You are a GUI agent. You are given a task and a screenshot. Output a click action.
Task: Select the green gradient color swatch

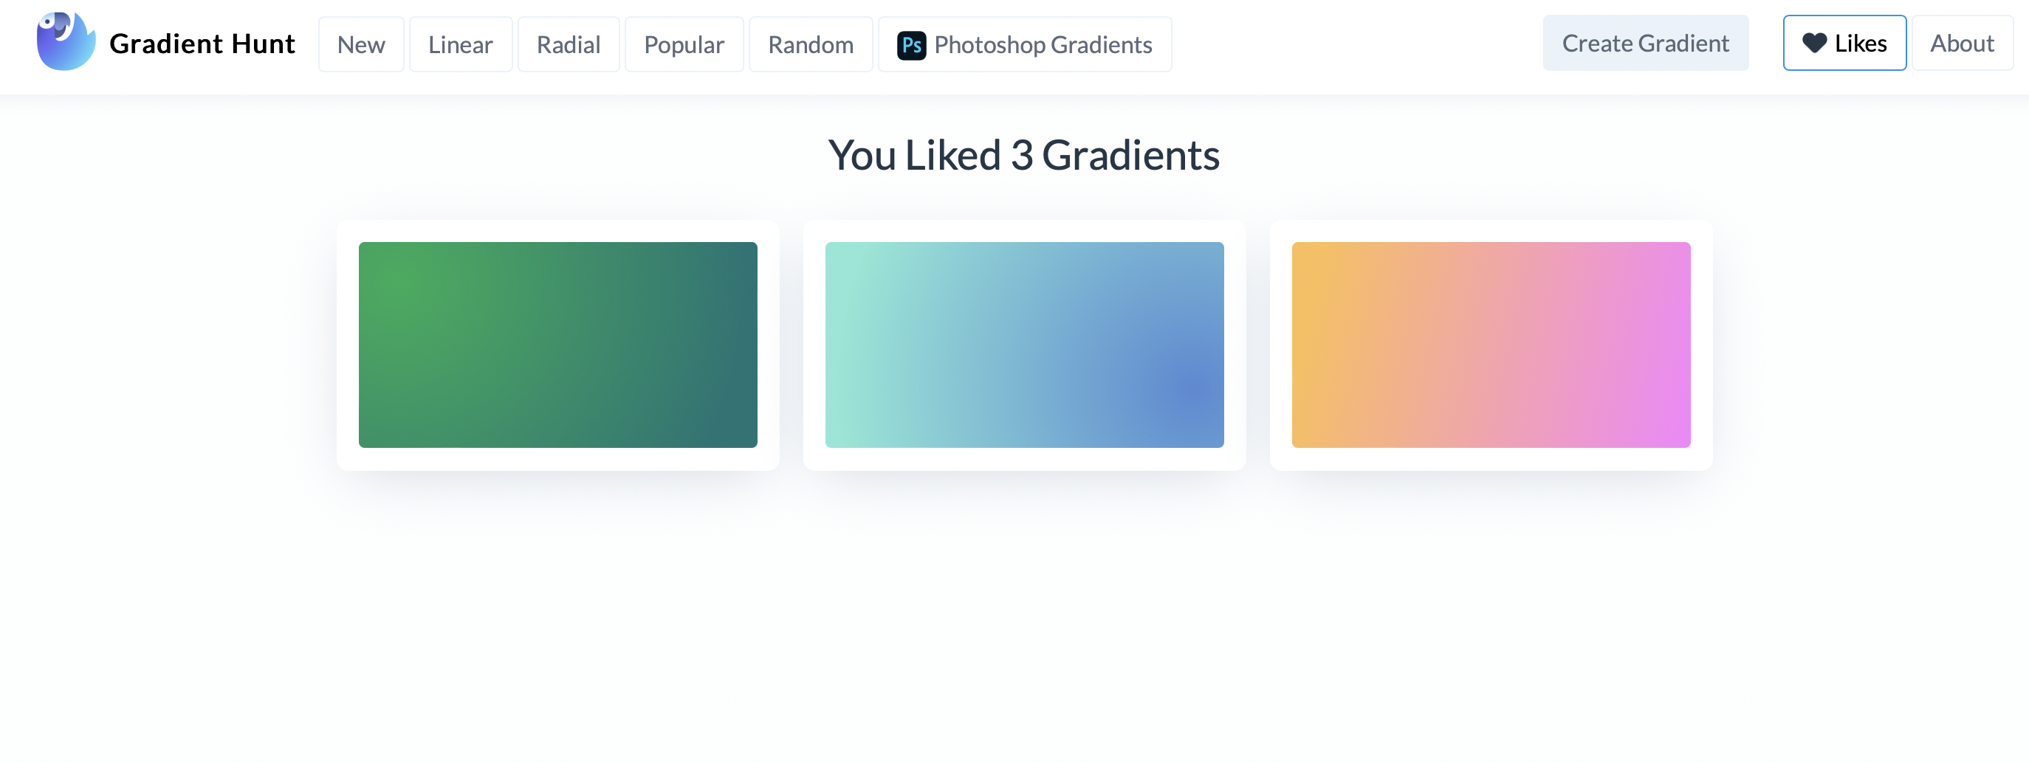click(557, 345)
